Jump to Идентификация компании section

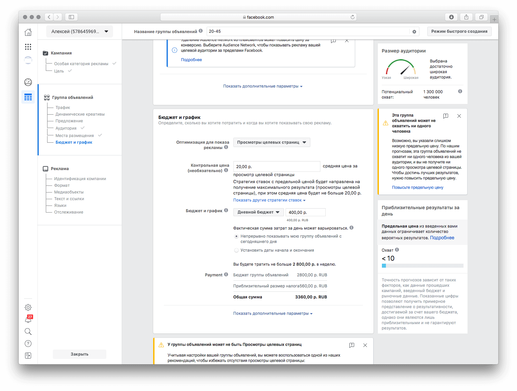click(x=80, y=179)
